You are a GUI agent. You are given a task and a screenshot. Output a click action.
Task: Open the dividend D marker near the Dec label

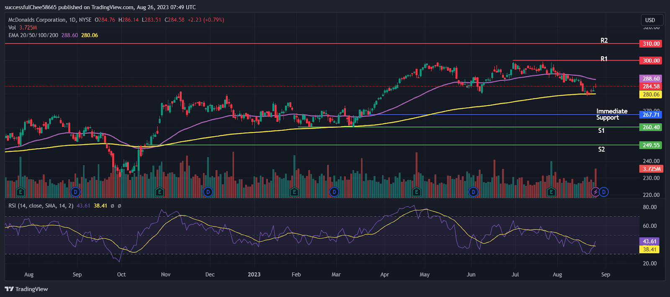(x=208, y=192)
